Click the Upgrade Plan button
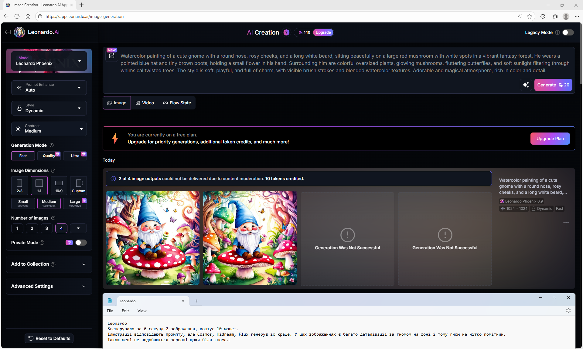Viewport: 583px width, 349px height. pyautogui.click(x=550, y=139)
